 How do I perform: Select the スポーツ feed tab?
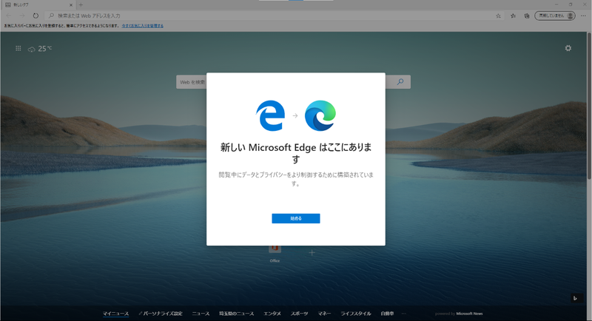coord(300,314)
